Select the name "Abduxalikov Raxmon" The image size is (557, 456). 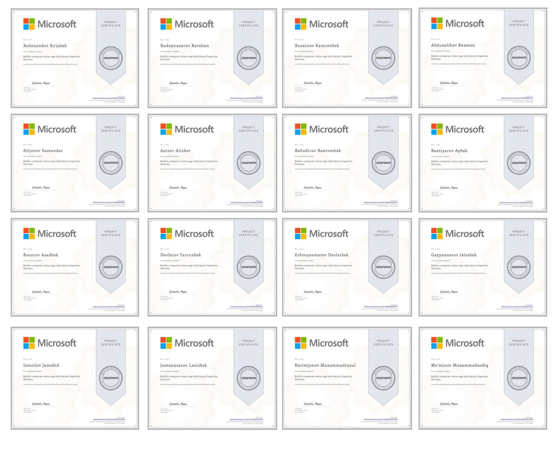(x=453, y=45)
